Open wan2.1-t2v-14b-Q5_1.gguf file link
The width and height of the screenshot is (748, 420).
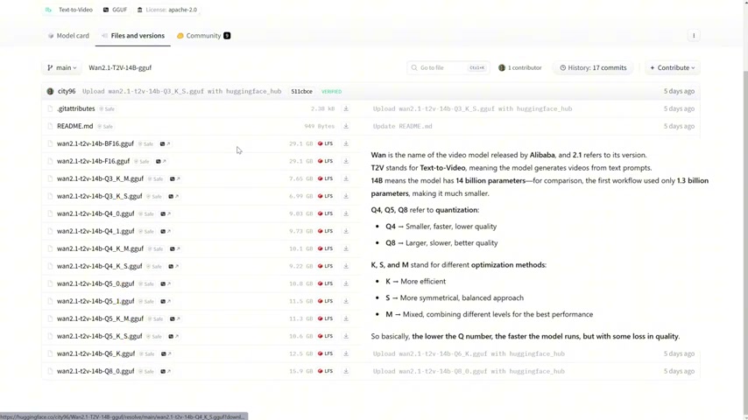click(x=95, y=301)
